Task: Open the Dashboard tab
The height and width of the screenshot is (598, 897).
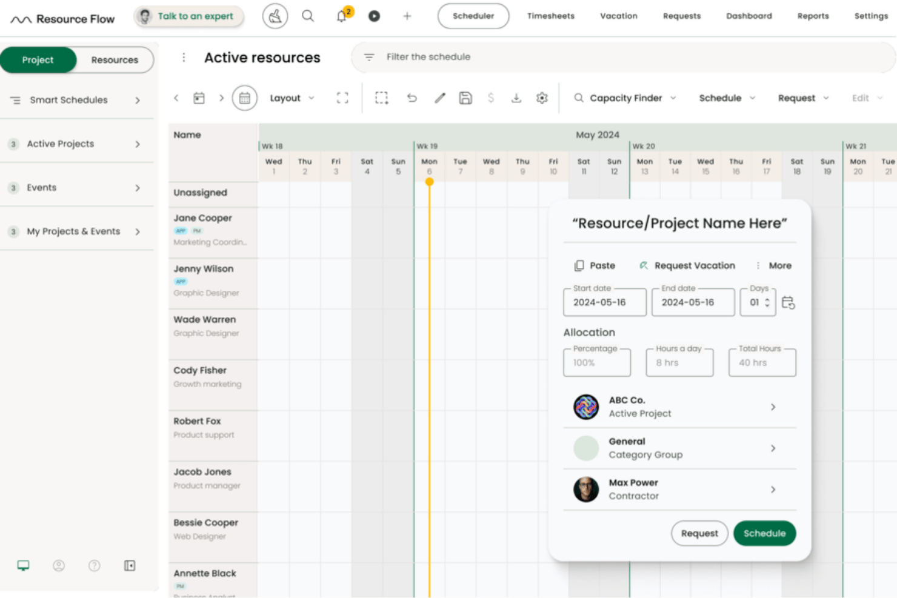Action: (749, 16)
